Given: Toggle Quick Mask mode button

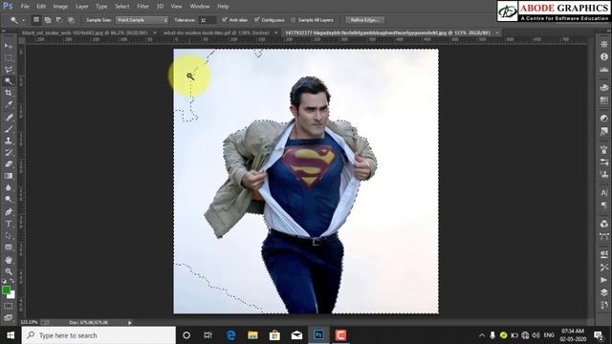Looking at the screenshot, I should (x=9, y=306).
